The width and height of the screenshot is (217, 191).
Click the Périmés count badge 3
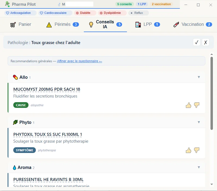click(76, 24)
